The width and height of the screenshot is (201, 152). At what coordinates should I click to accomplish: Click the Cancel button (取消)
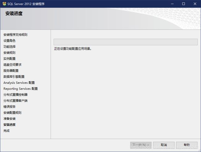[164, 145]
